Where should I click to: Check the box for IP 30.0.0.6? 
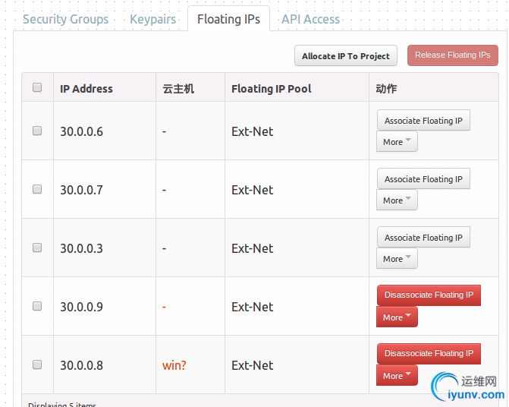pos(37,131)
